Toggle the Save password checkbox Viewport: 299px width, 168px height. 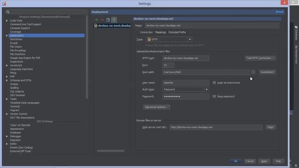(214, 97)
